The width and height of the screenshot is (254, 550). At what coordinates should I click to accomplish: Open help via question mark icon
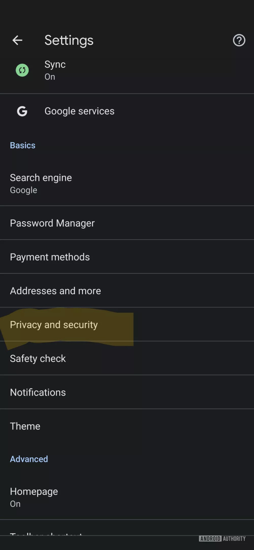click(239, 40)
